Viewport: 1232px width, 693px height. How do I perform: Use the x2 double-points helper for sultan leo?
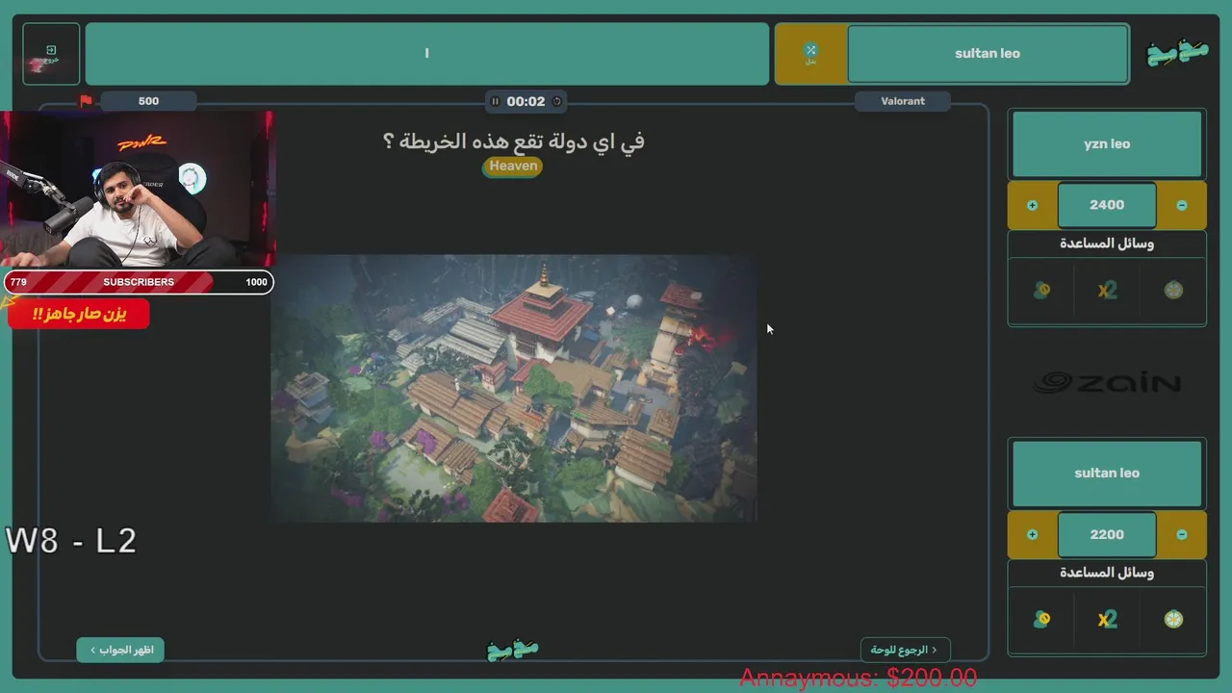point(1107,619)
